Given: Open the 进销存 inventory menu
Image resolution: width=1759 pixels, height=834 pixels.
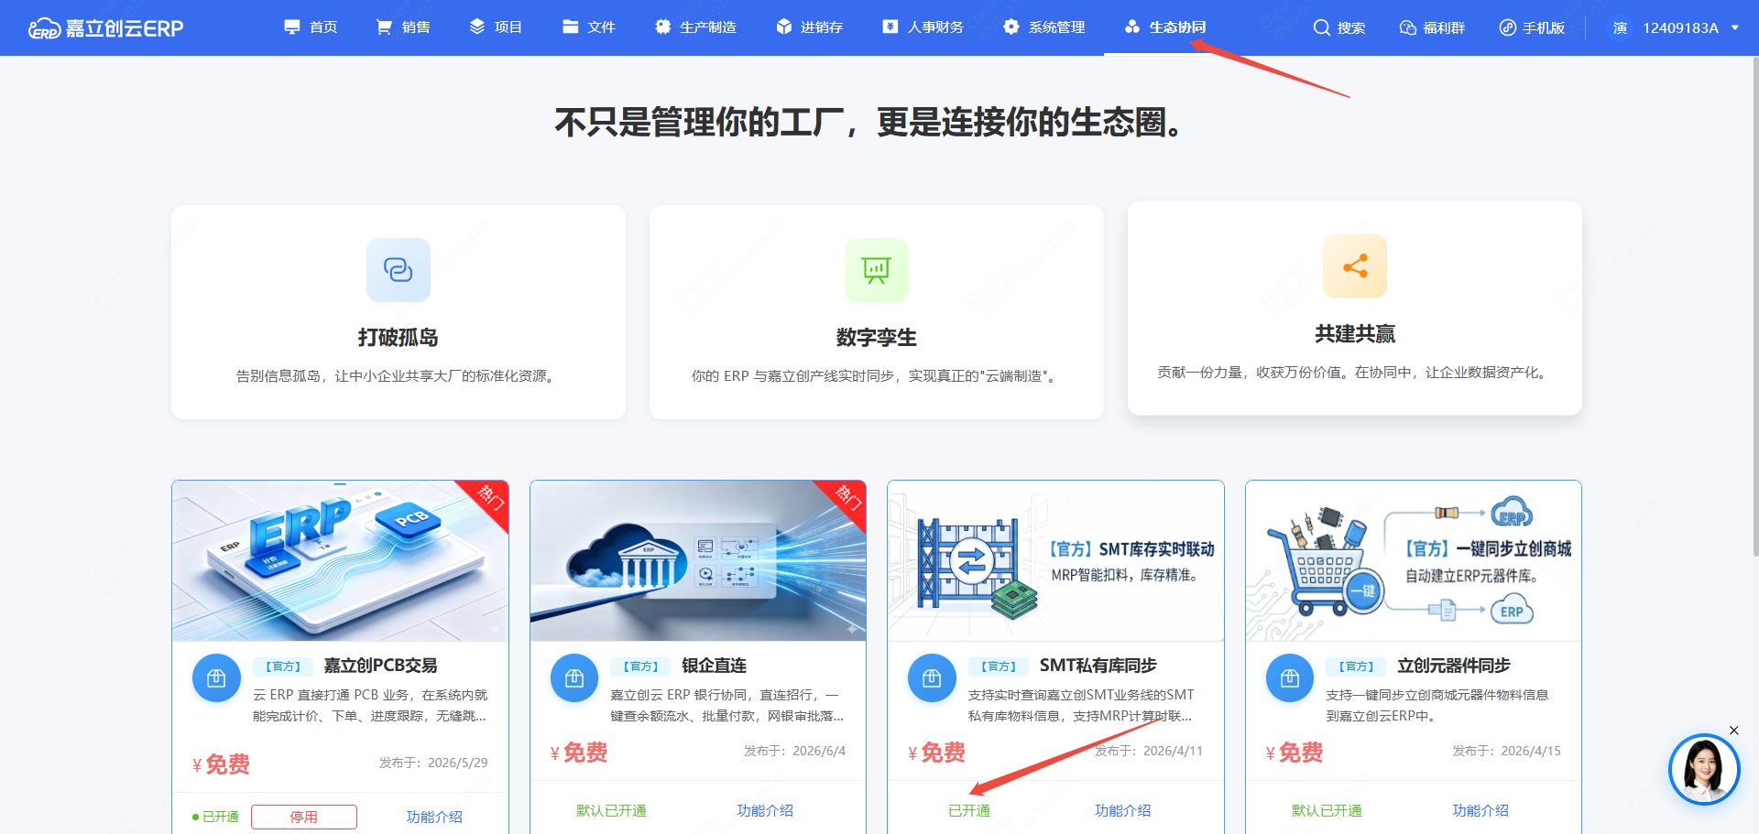Looking at the screenshot, I should (810, 27).
